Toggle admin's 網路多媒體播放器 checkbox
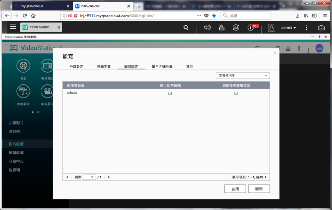This screenshot has height=210, width=332. [236, 93]
